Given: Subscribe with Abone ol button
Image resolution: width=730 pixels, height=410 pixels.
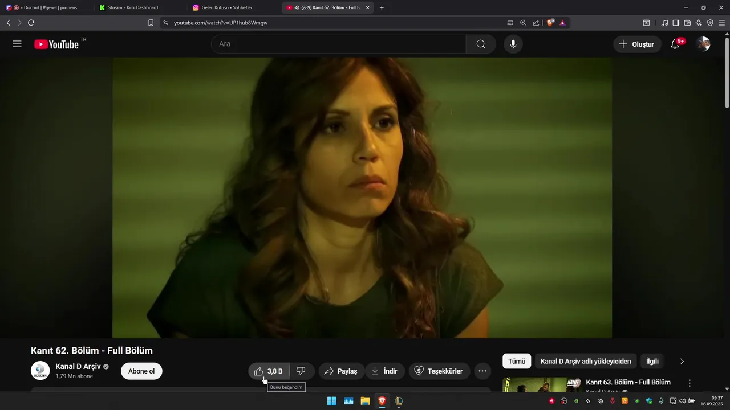Looking at the screenshot, I should tap(141, 371).
